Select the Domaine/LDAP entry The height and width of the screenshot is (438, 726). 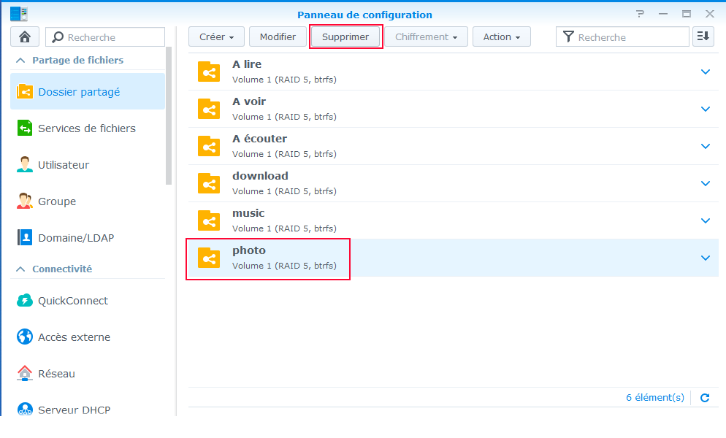pyautogui.click(x=75, y=238)
